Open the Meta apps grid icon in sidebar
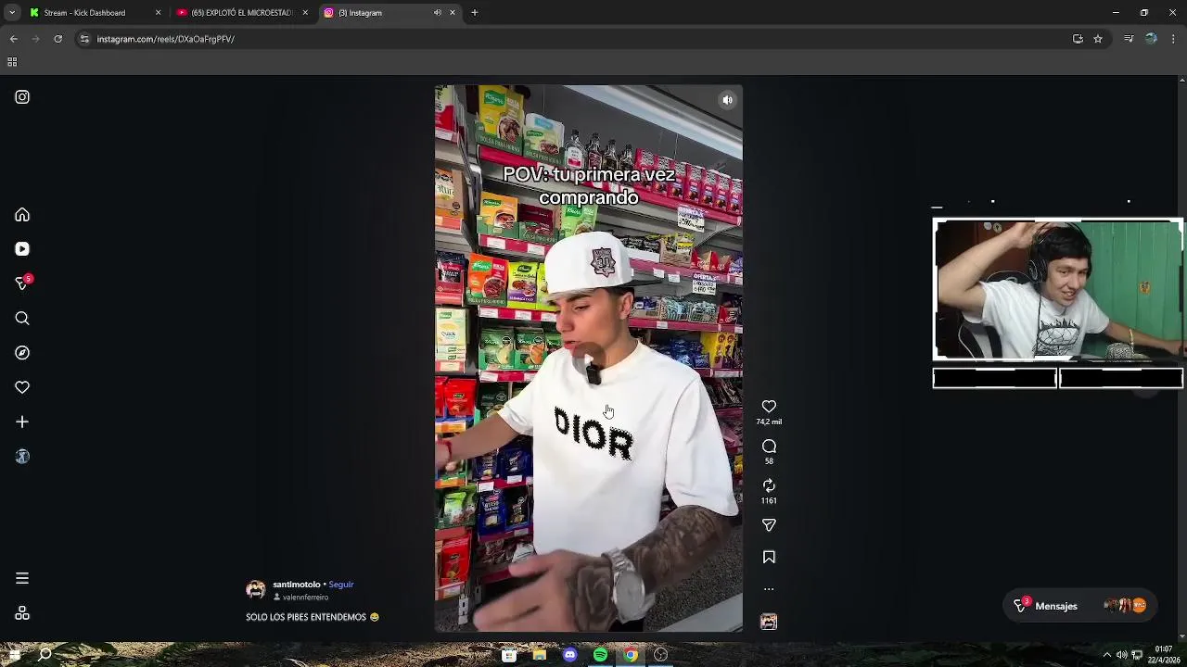The image size is (1187, 667). [22, 613]
